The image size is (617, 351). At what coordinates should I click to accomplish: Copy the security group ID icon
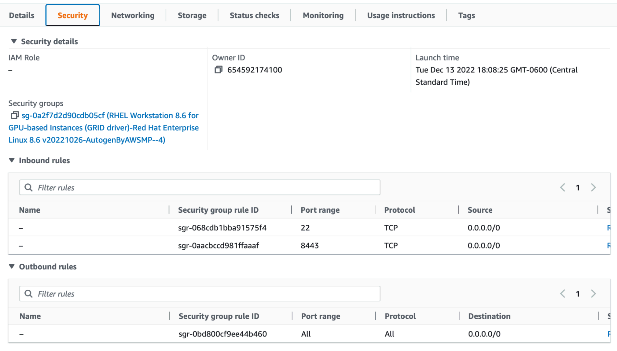pos(15,116)
